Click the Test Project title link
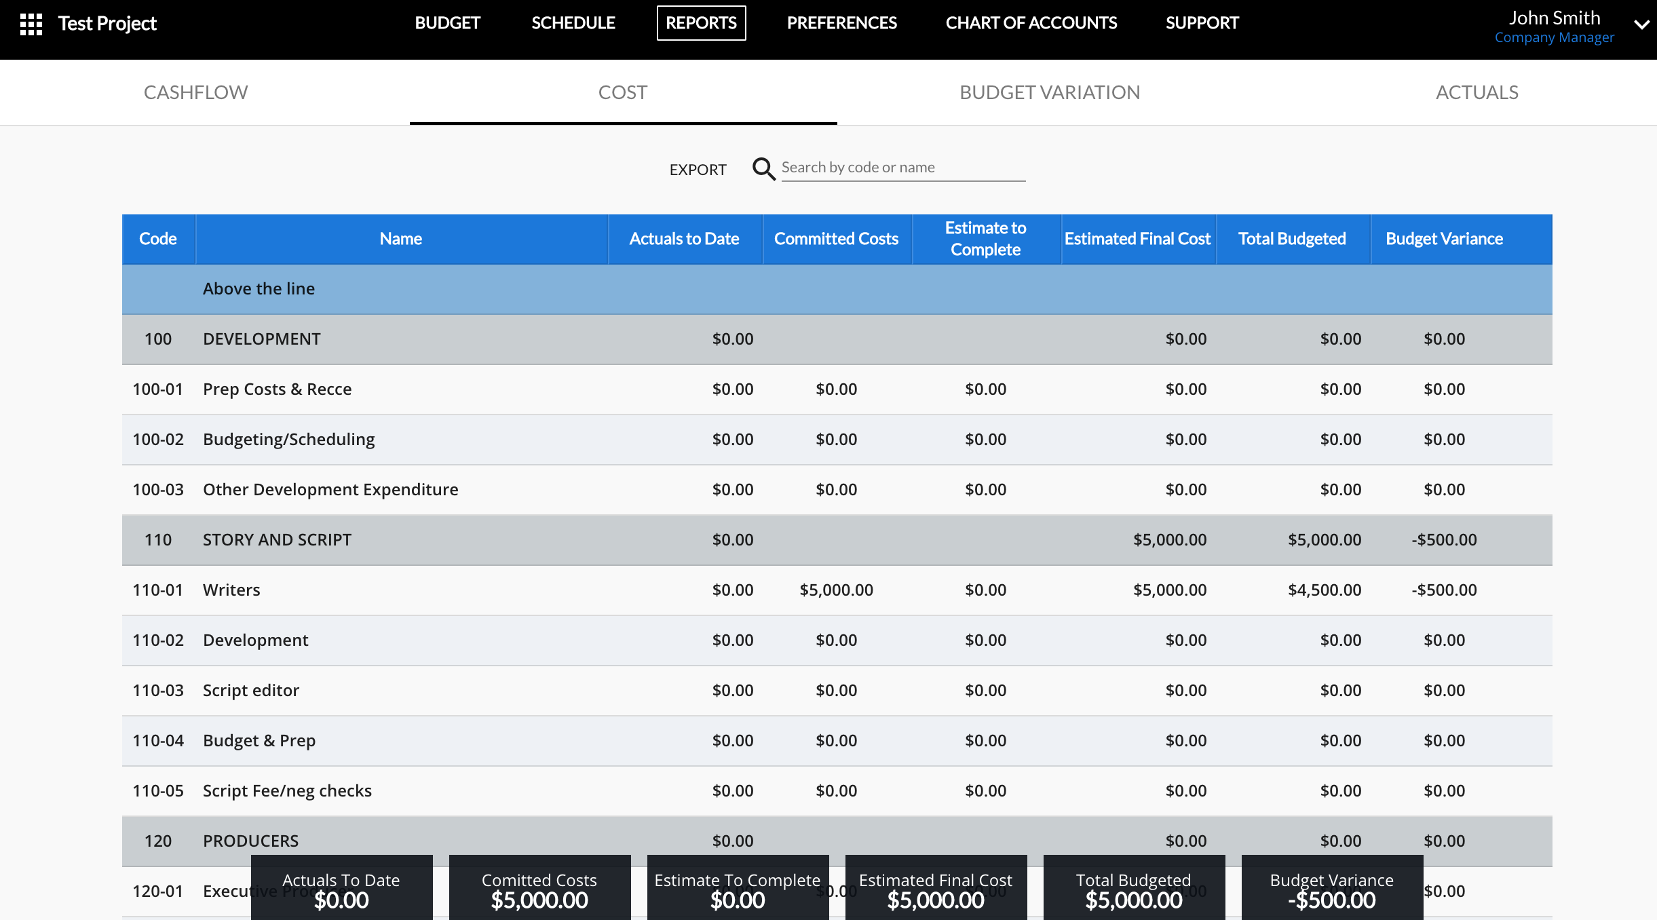This screenshot has height=920, width=1657. pos(107,24)
